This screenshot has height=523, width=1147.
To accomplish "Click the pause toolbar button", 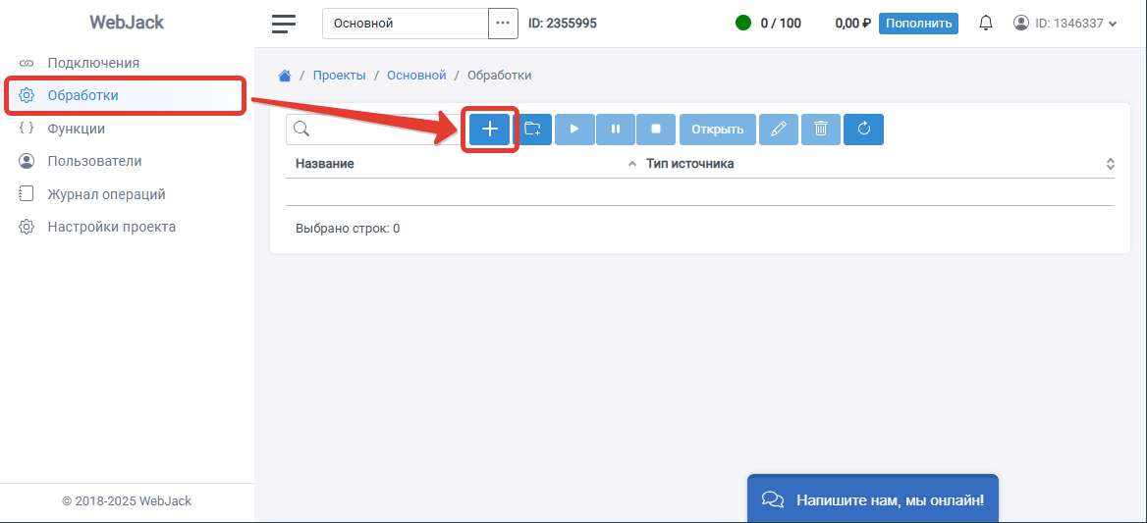I will click(x=615, y=130).
